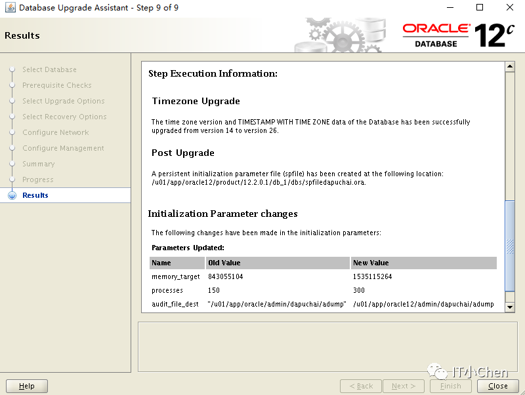Click the scrollbar up arrow
Image resolution: width=525 pixels, height=395 pixels.
tap(510, 66)
